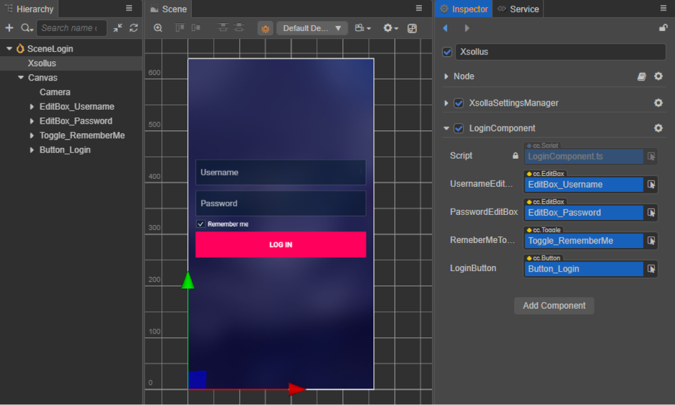This screenshot has height=405, width=675.
Task: Open the Node help book icon
Action: point(642,76)
